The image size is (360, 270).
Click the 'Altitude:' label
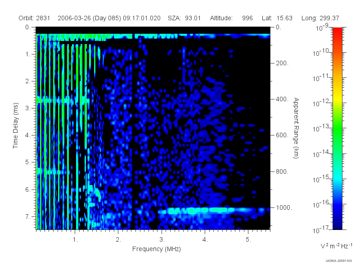[221, 18]
